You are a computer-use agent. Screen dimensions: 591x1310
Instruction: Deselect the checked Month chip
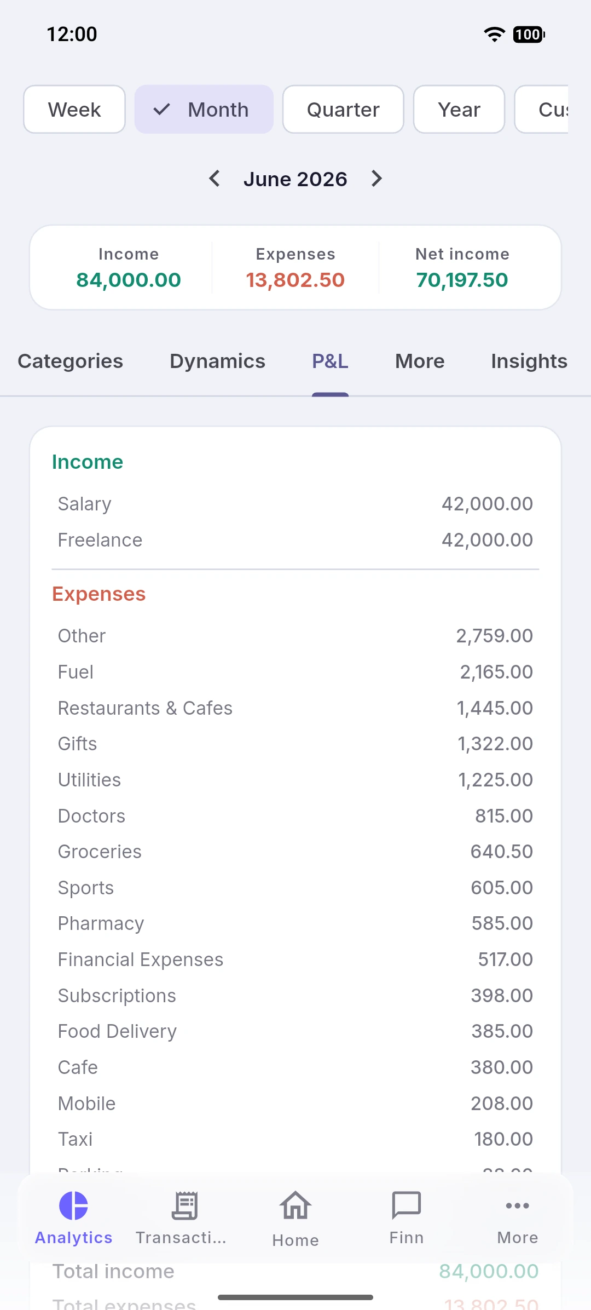coord(204,110)
